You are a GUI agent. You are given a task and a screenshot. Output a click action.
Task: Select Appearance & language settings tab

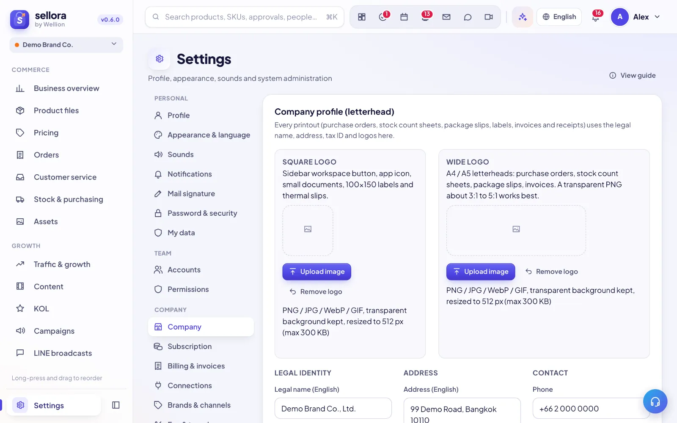[201, 135]
